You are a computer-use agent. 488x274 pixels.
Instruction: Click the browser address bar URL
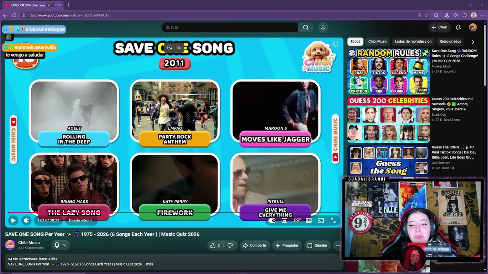(x=68, y=15)
